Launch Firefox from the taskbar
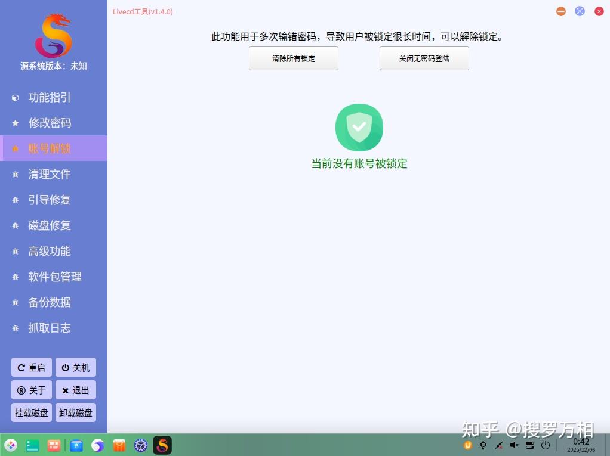This screenshot has width=610, height=456. [x=97, y=445]
